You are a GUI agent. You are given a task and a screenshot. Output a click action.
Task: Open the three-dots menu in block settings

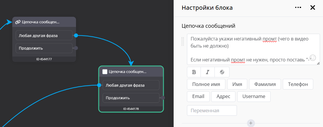point(298,8)
